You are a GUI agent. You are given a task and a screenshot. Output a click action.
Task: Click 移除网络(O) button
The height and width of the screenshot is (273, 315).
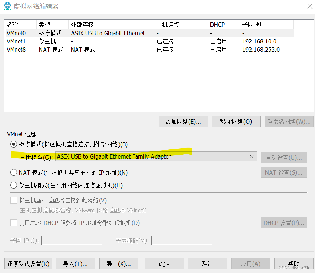pos(236,121)
